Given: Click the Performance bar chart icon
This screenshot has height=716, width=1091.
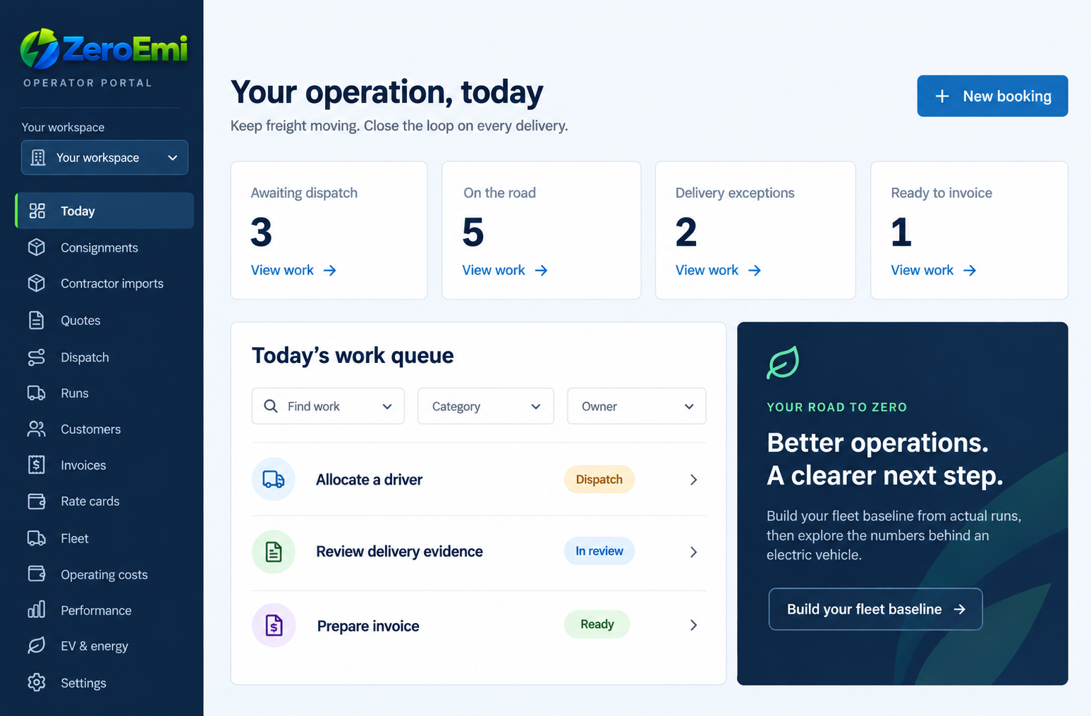Looking at the screenshot, I should pyautogui.click(x=37, y=610).
